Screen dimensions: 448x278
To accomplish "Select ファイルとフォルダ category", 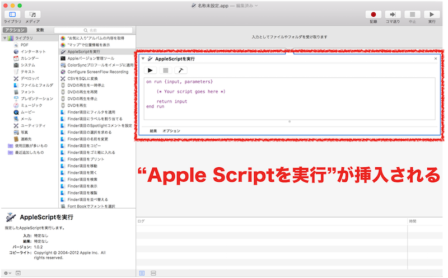I will coord(37,85).
